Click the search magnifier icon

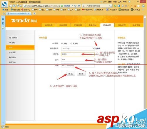(111, 6)
